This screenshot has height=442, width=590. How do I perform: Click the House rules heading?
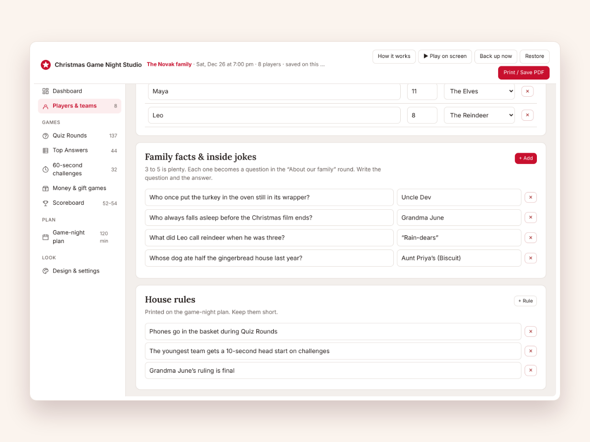click(170, 300)
